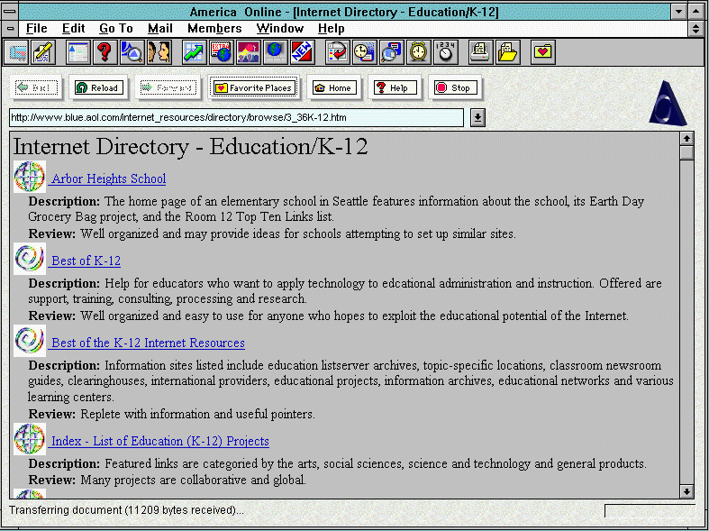709x531 pixels.
Task: Open the Edit menu
Action: pyautogui.click(x=74, y=29)
